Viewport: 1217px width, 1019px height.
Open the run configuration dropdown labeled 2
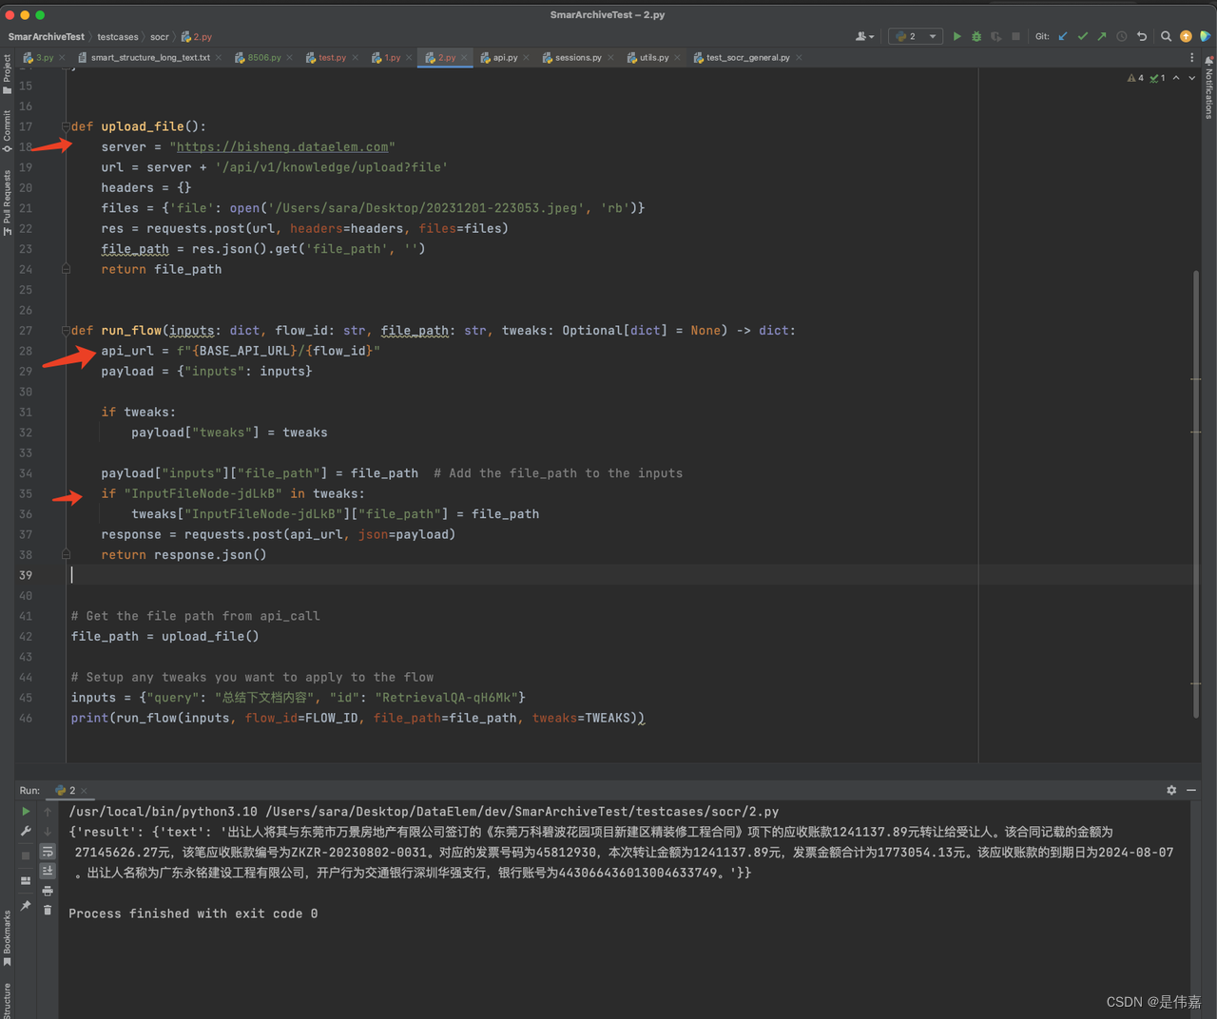pos(916,36)
